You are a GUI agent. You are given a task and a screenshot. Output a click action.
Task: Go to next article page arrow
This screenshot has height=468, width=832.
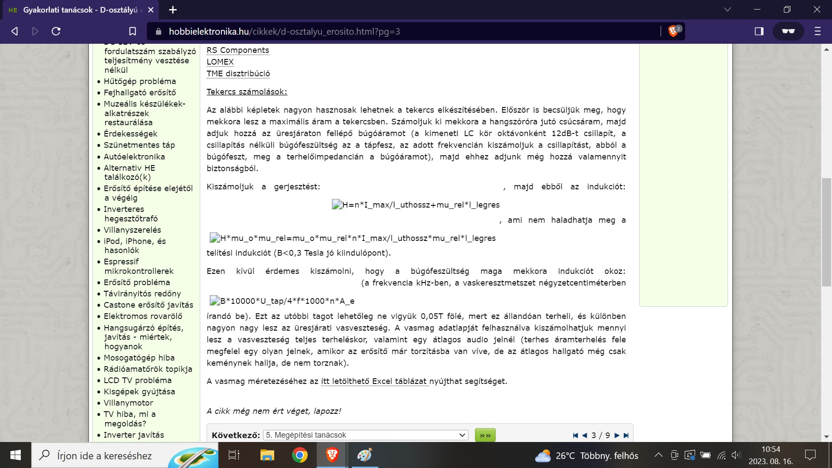pyautogui.click(x=617, y=435)
